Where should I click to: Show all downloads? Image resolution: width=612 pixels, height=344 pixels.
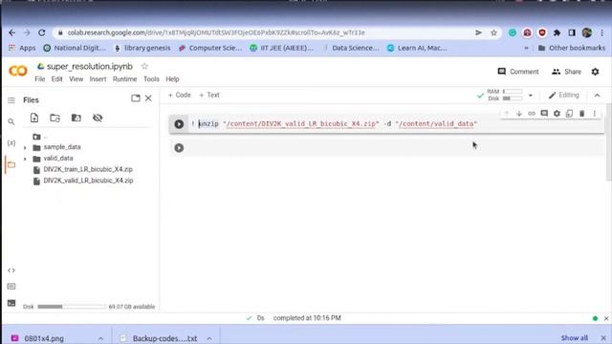pos(574,338)
